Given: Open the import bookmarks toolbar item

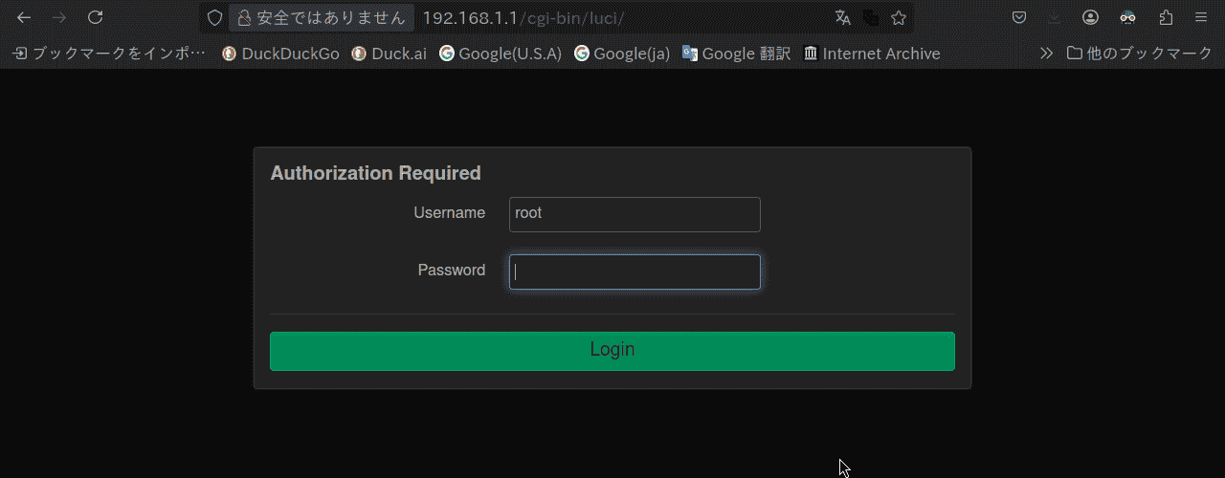Looking at the screenshot, I should [108, 54].
